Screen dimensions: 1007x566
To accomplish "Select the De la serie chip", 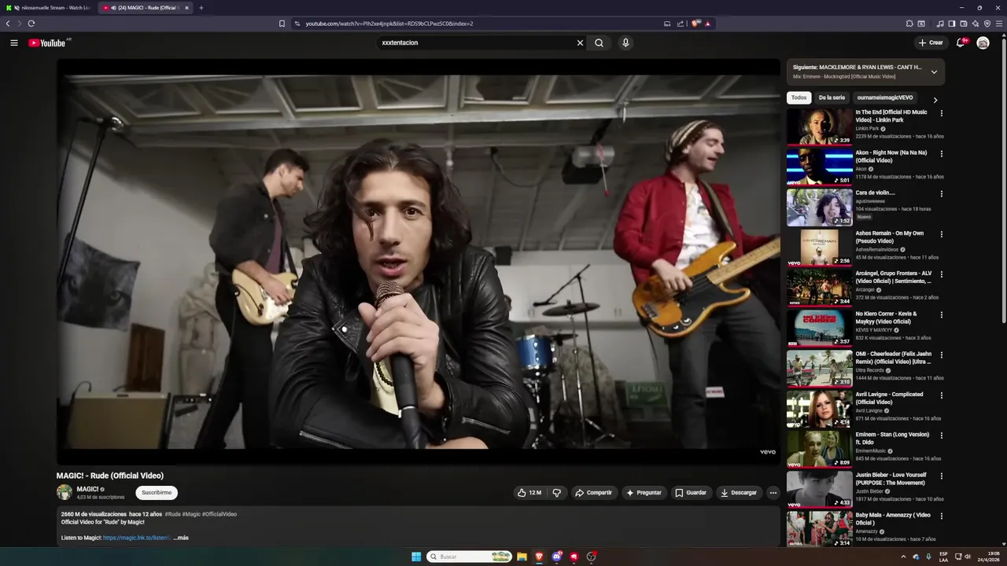I will [832, 97].
